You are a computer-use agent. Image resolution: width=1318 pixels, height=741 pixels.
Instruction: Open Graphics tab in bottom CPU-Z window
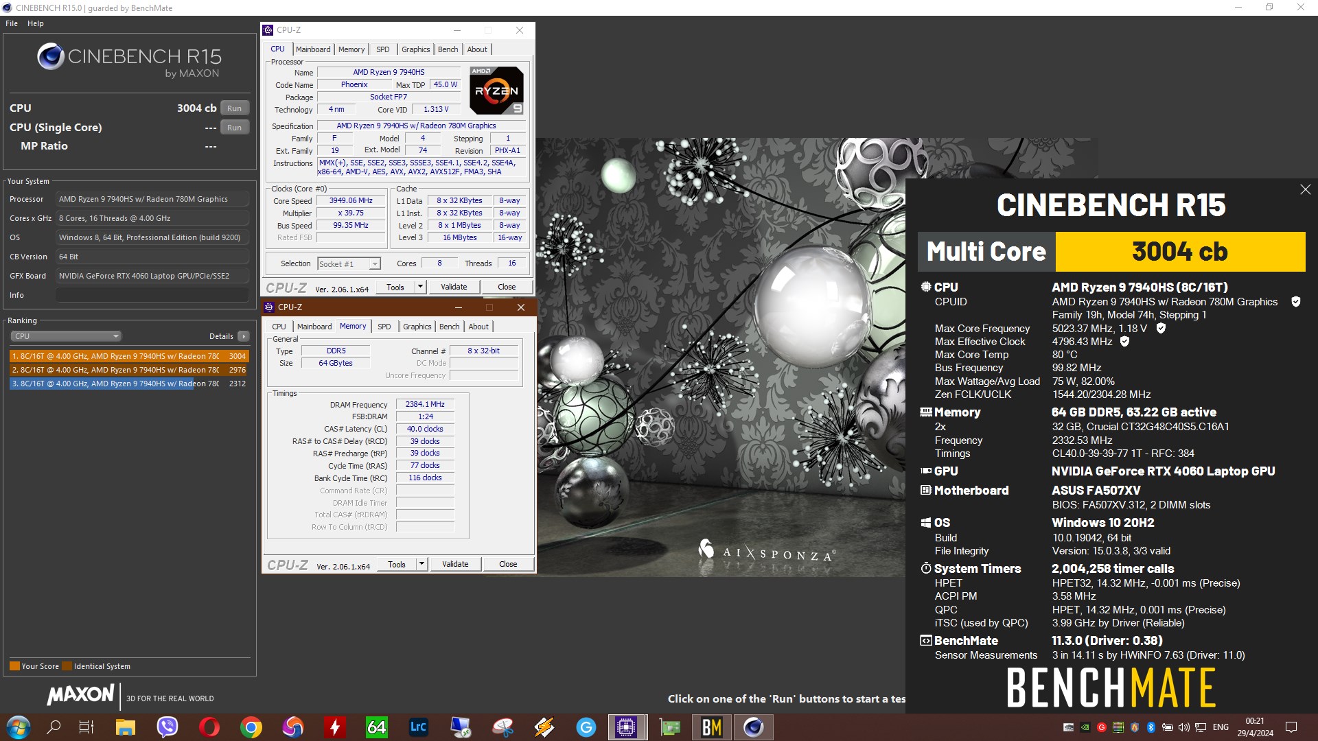[417, 327]
